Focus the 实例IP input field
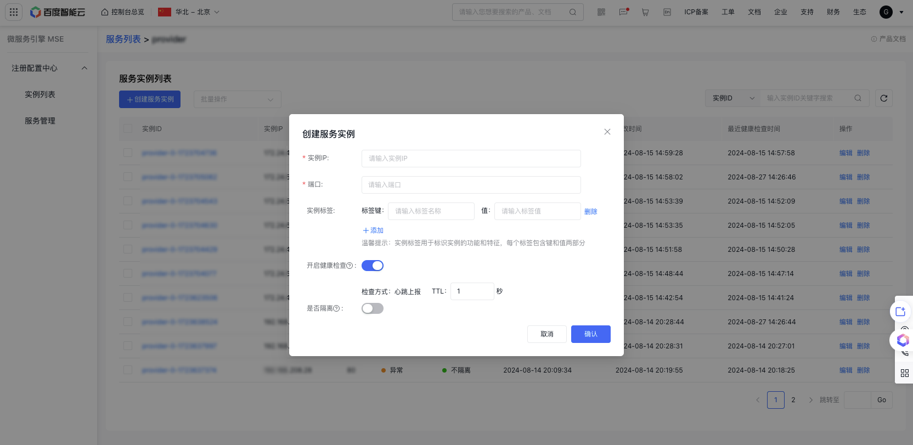This screenshot has width=913, height=445. 471,159
